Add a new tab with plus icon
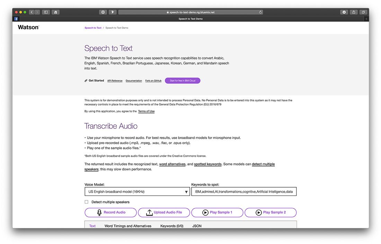This screenshot has height=244, width=381. pyautogui.click(x=366, y=19)
